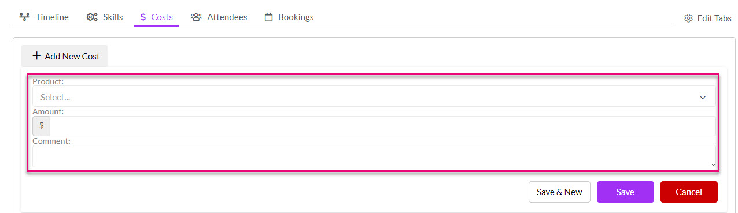The width and height of the screenshot is (738, 213).
Task: Click the plus icon beside Add New Cost
Action: (x=37, y=56)
